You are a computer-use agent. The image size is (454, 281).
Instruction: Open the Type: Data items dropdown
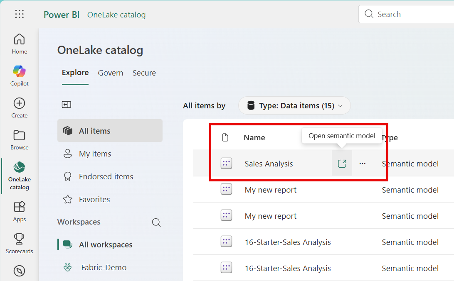(294, 106)
